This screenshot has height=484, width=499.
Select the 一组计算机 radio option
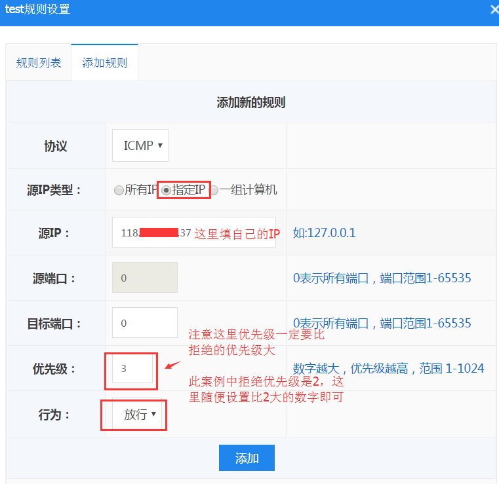[214, 191]
